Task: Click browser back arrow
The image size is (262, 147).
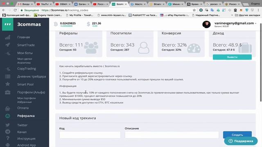Action: [x=4, y=10]
